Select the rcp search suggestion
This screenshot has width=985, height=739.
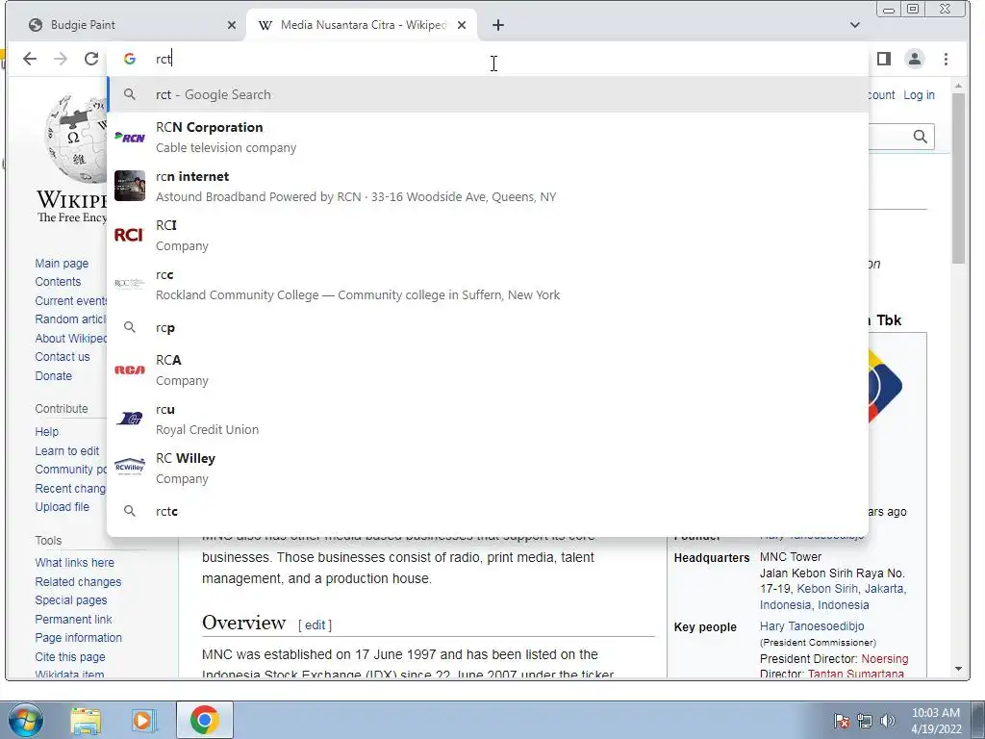click(x=488, y=327)
